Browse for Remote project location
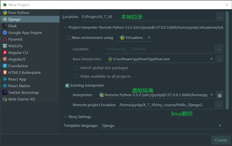Image resolution: width=232 pixels, height=146 pixels. 219,105
